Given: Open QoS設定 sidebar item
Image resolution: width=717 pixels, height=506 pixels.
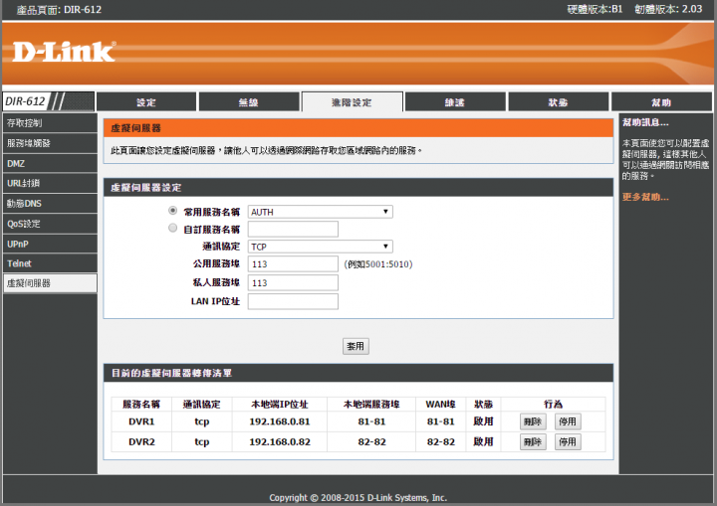Looking at the screenshot, I should 50,224.
